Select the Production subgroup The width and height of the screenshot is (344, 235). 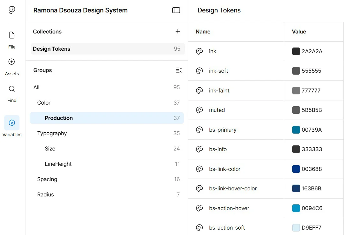coord(107,118)
